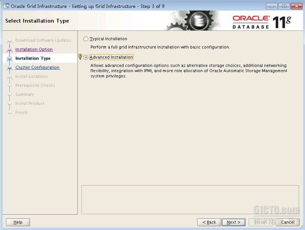Screen dimensions: 305x230
Task: Click the Oracle Database 11g logo
Action: point(262,22)
